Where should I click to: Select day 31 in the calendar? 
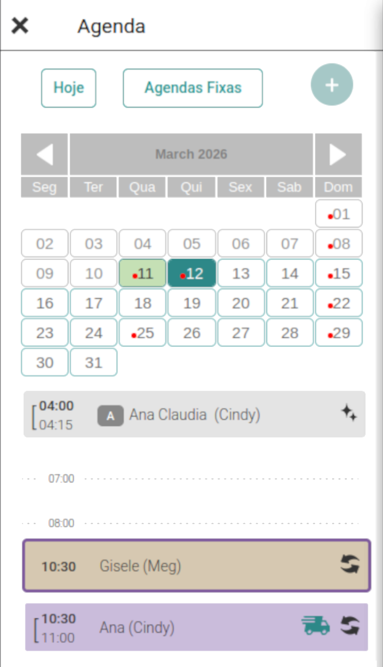click(93, 362)
